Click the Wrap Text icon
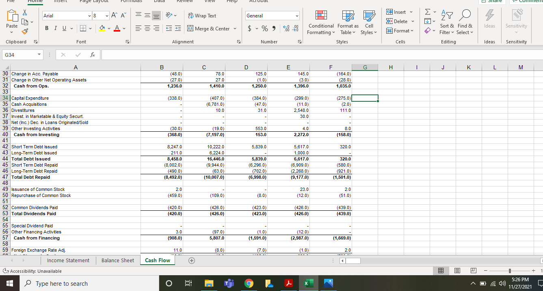 point(201,16)
